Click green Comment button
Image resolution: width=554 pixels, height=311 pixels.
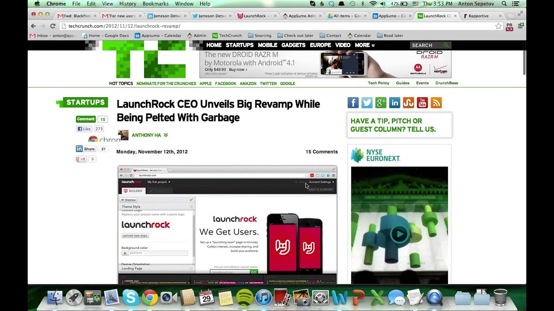point(86,119)
